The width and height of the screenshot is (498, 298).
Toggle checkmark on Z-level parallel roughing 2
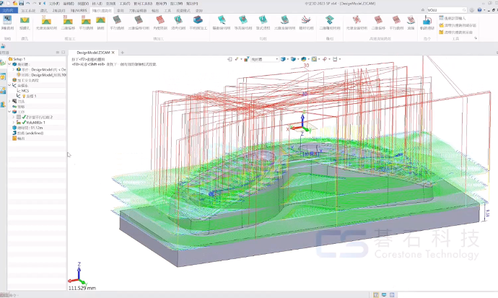[x=24, y=117]
